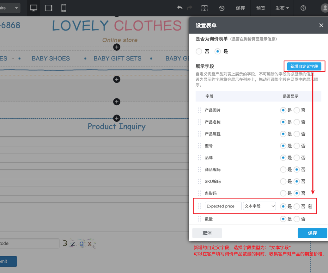
Task: Open the page selector dropdown at top-left
Action: tap(10, 8)
